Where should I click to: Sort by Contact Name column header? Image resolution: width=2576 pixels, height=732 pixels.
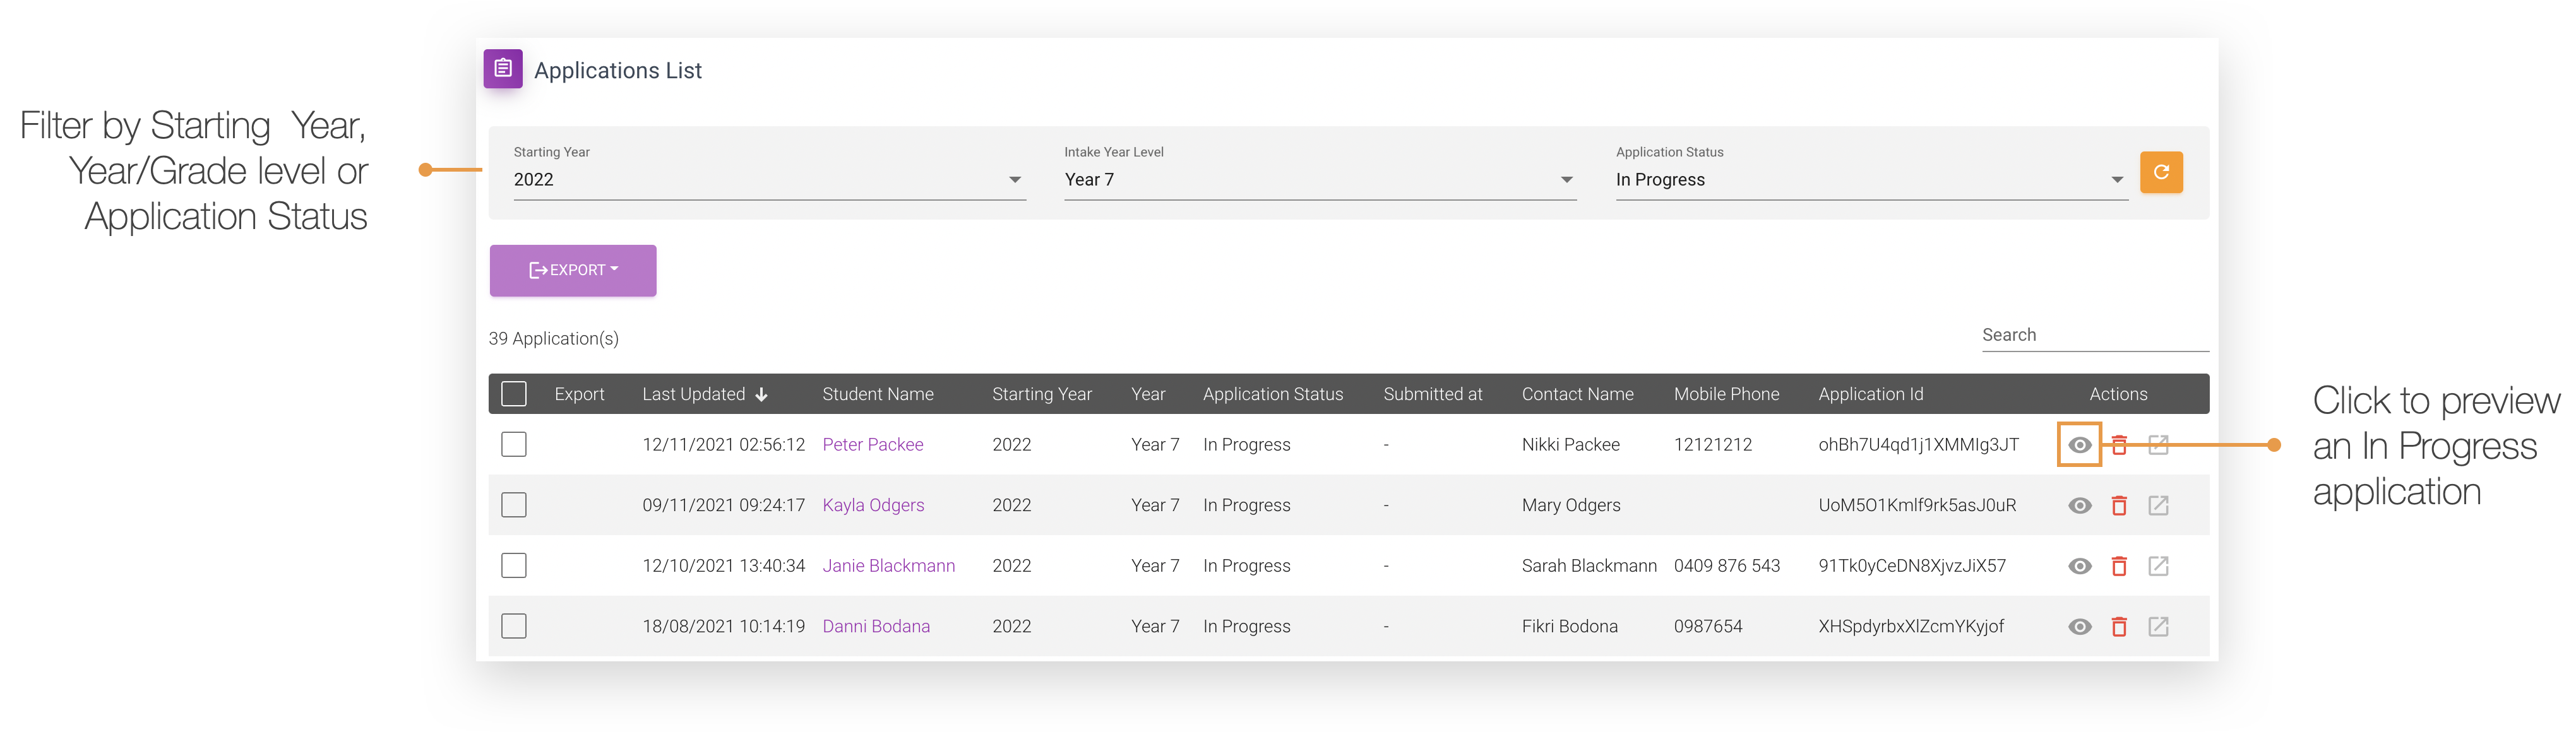click(1577, 394)
